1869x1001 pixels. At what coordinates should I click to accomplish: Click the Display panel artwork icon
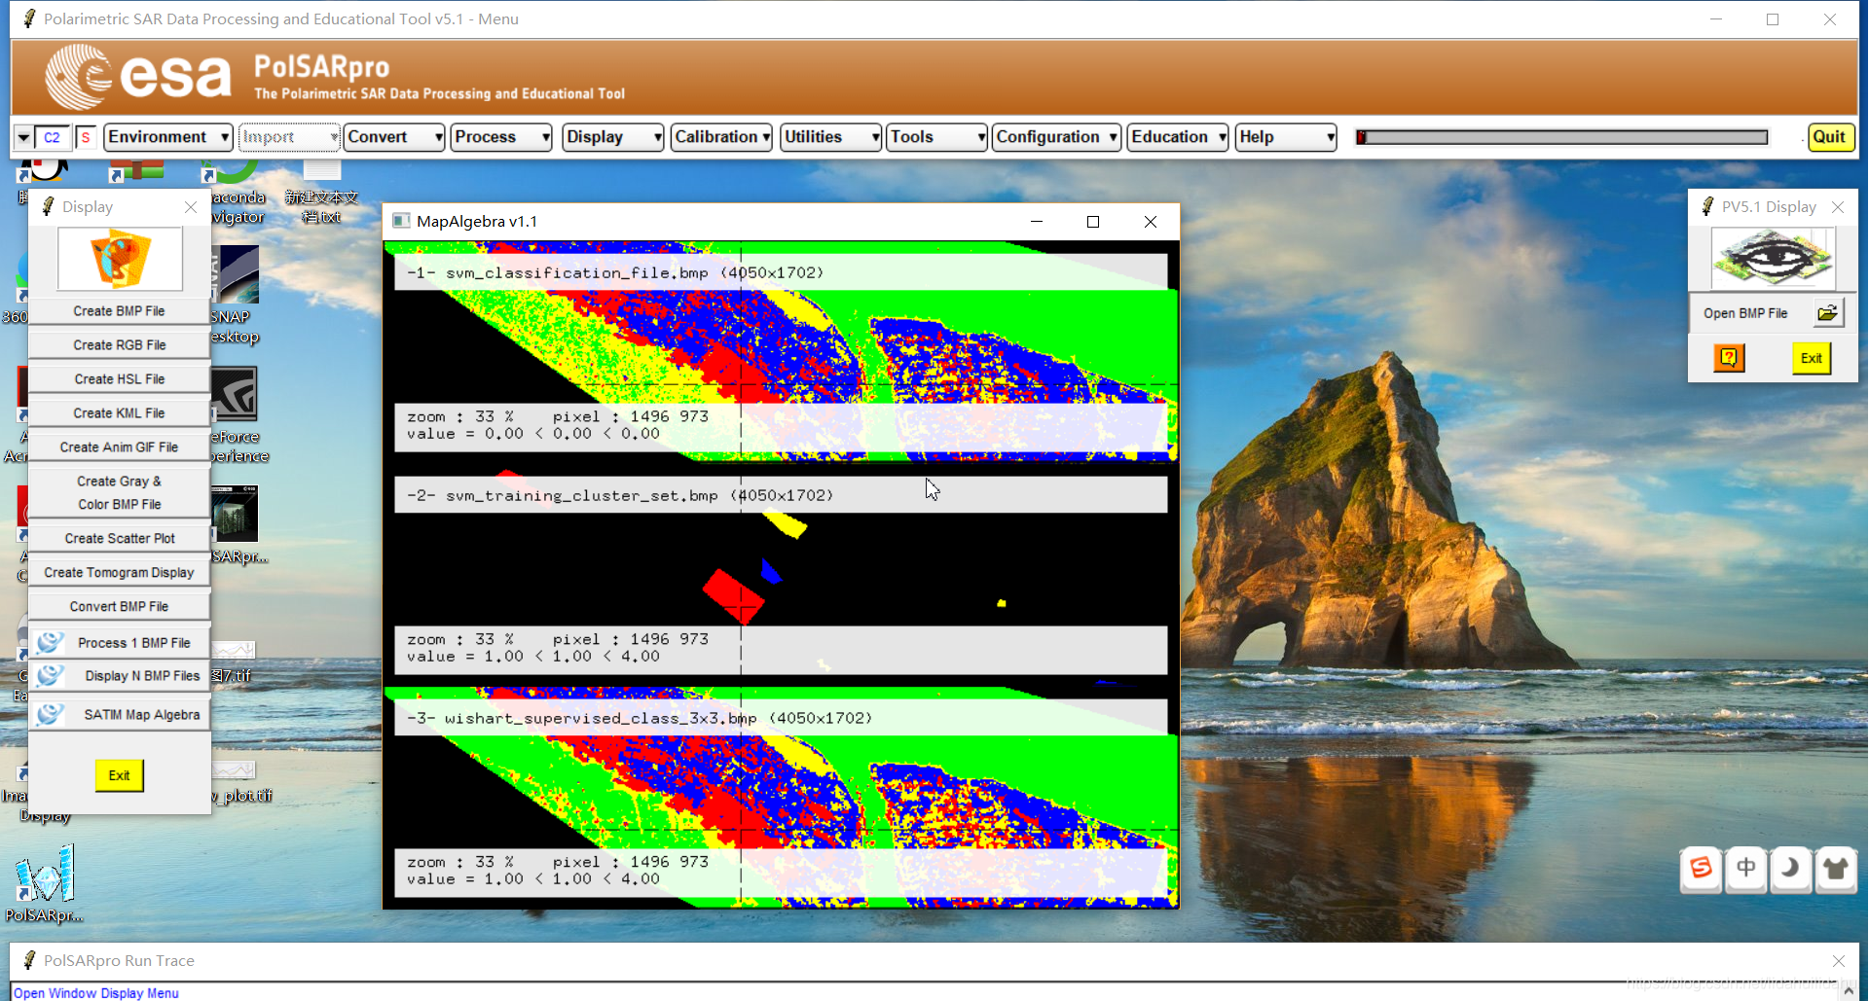pos(120,259)
